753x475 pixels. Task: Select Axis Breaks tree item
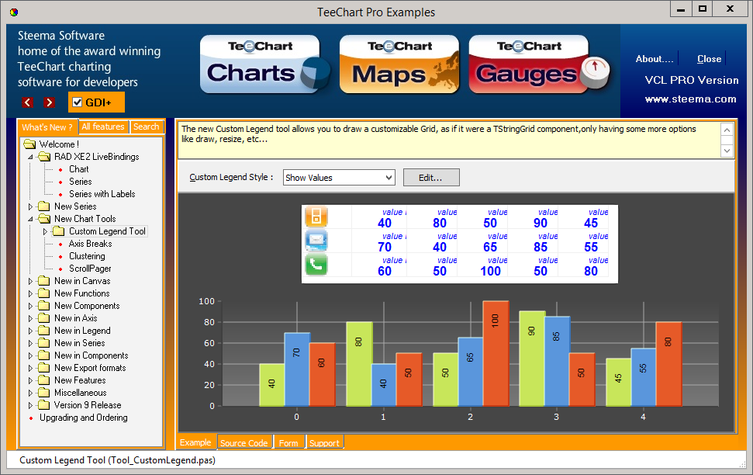tap(90, 244)
